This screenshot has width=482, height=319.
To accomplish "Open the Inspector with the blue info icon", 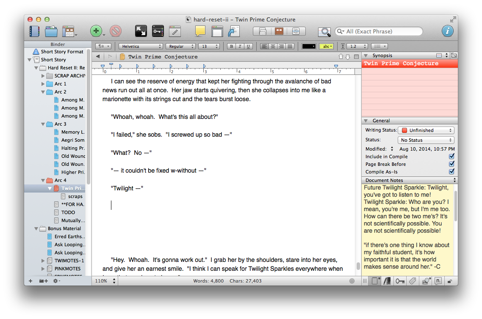I will [x=447, y=31].
